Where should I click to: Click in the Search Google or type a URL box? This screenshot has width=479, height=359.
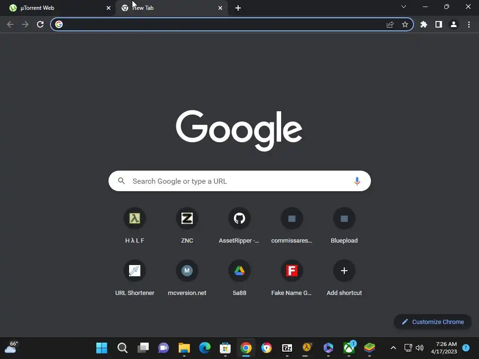pos(239,181)
